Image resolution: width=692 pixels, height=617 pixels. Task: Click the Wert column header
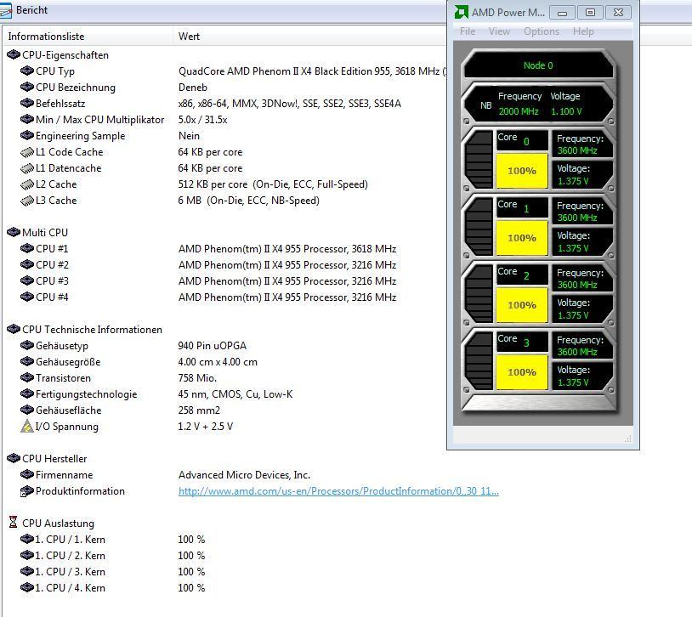309,37
